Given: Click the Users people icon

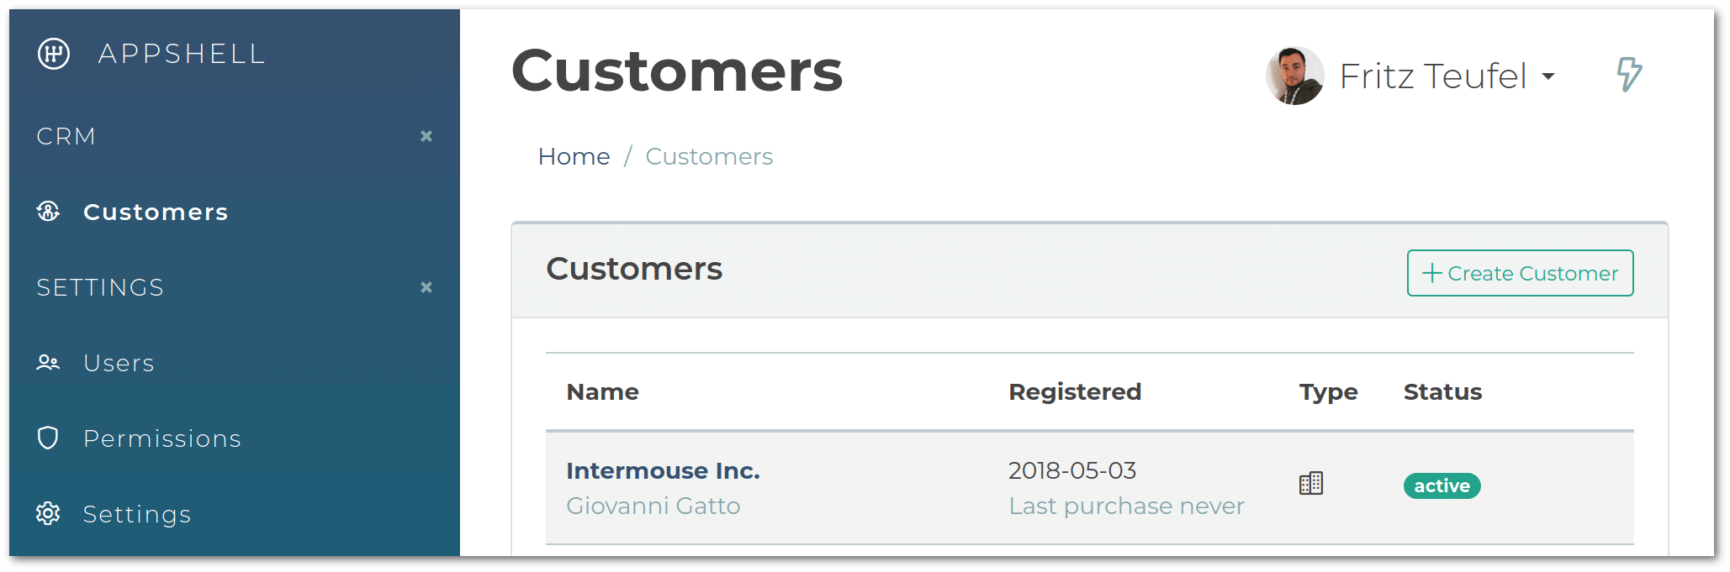Looking at the screenshot, I should pos(48,363).
